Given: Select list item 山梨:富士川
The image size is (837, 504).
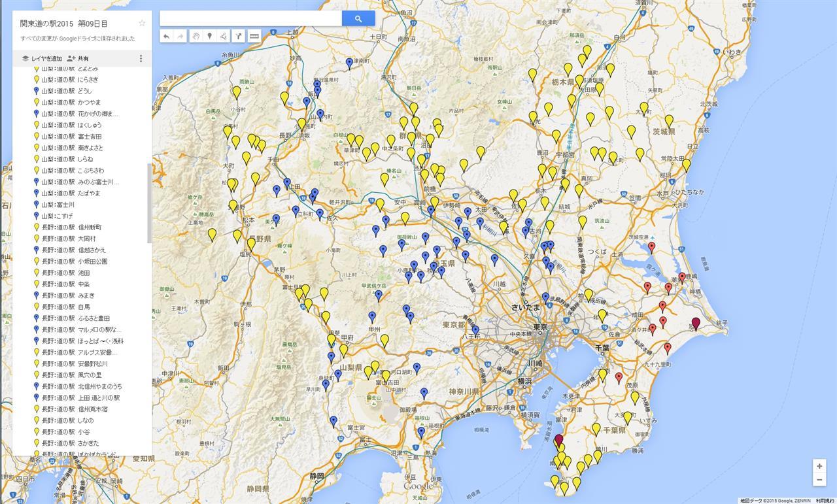Looking at the screenshot, I should coord(58,205).
